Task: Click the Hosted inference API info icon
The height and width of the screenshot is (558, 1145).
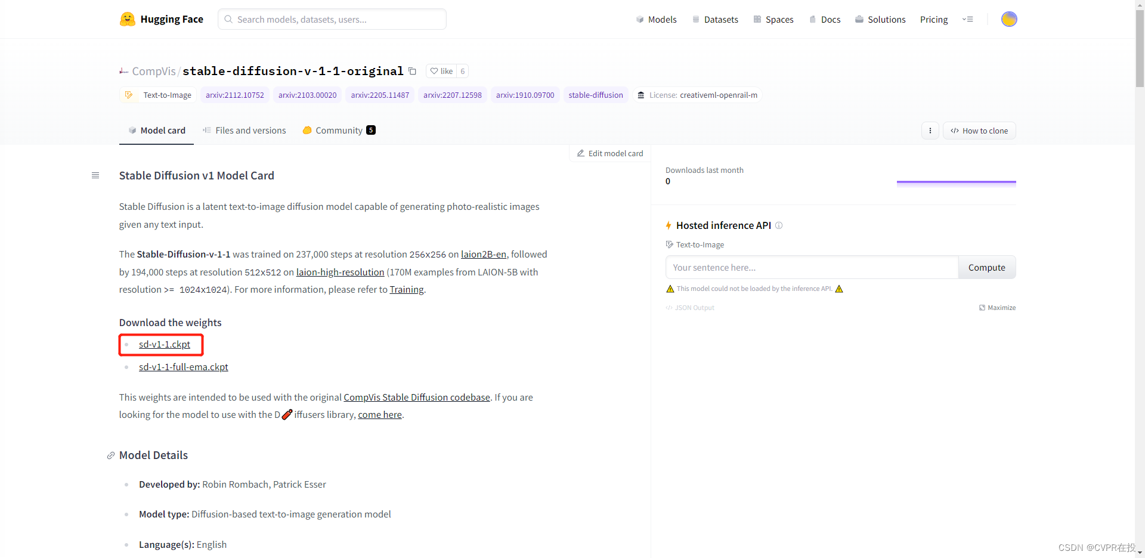Action: click(x=779, y=225)
